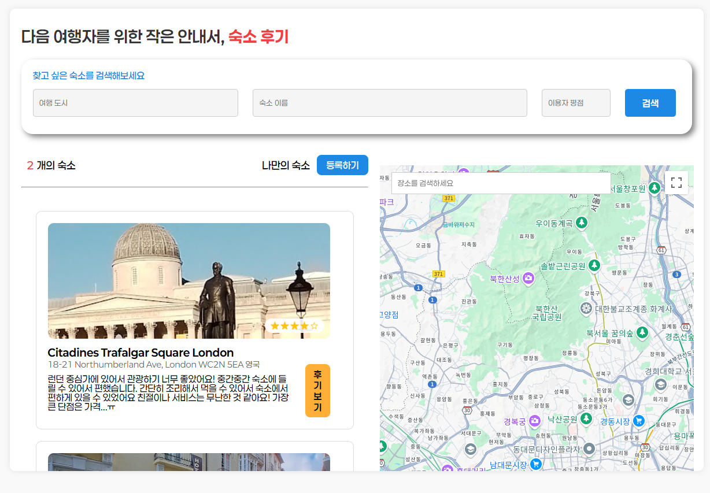The width and height of the screenshot is (710, 493).
Task: Select the 대한불교조계종 화계사 temple marker
Action: 586,309
